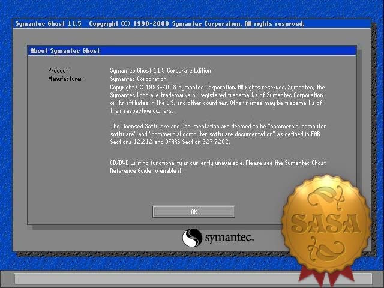This screenshot has width=384, height=288.
Task: Click the 'Symantec Corporation' manufacturer value
Action: (x=138, y=79)
